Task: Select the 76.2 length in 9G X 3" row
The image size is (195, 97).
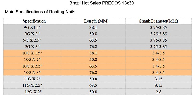Action: [x=93, y=47]
